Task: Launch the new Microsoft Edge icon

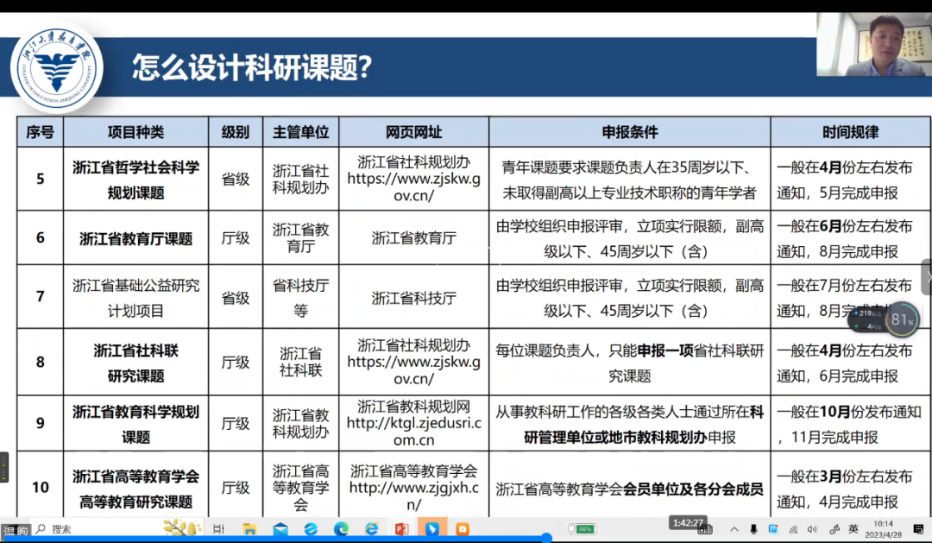Action: tap(341, 528)
